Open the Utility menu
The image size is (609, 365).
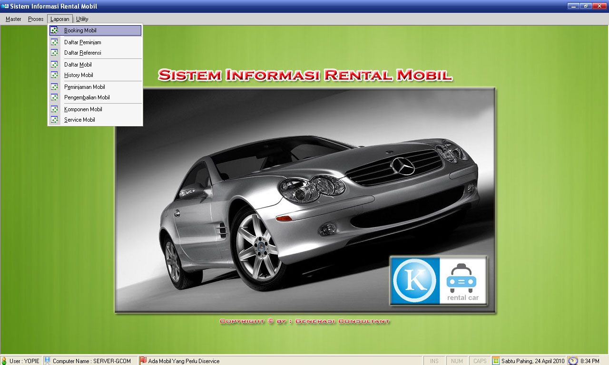[x=82, y=19]
